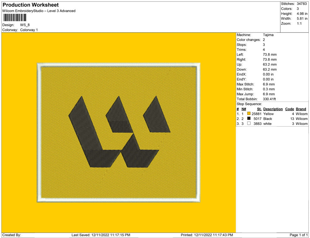The height and width of the screenshot is (238, 310).
Task: Click the Colorway 1 value
Action: 28,30
